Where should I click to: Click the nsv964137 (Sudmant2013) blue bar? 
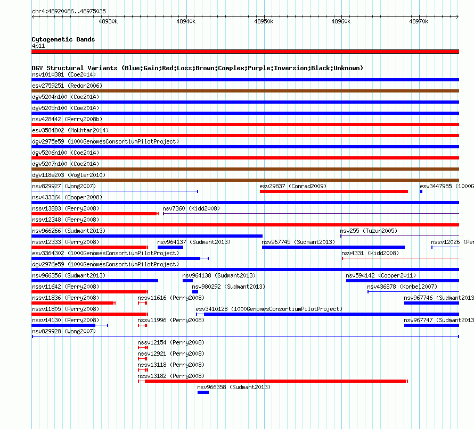pos(170,247)
